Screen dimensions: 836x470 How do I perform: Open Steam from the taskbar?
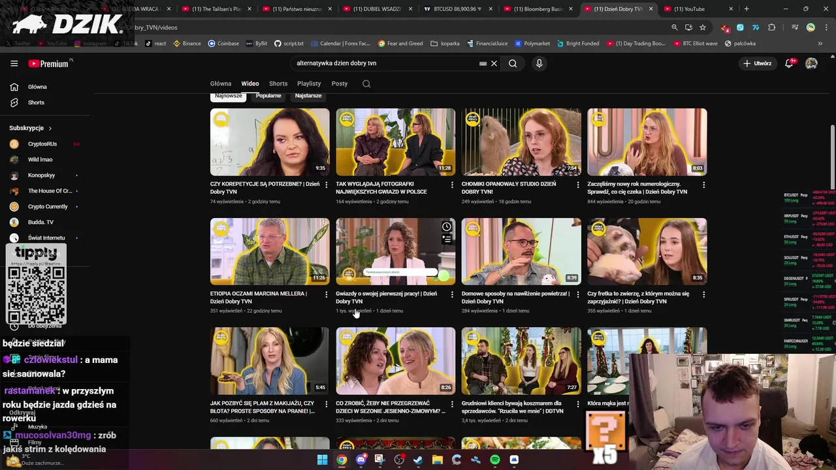pyautogui.click(x=418, y=460)
